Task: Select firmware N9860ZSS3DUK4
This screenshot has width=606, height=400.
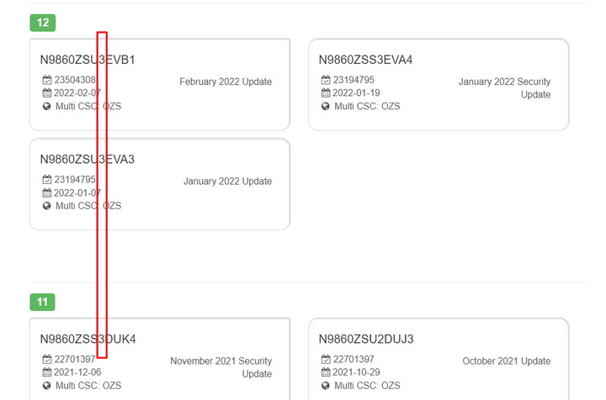Action: 88,339
